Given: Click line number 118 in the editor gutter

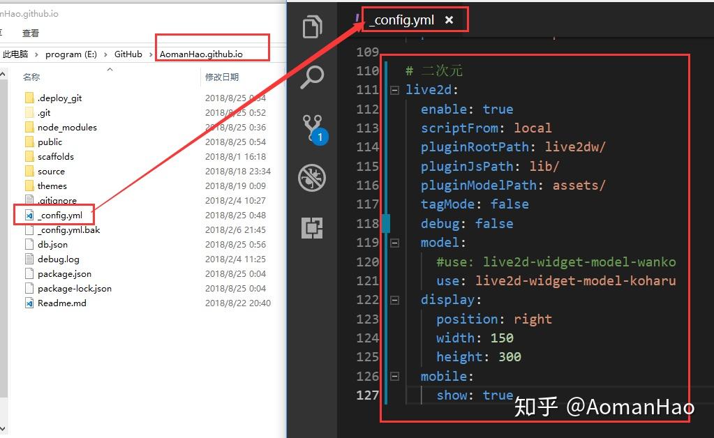Looking at the screenshot, I should tap(368, 223).
